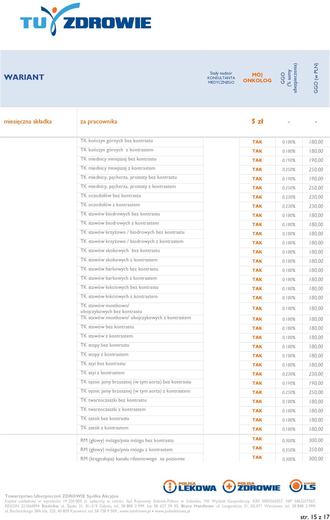
Task: Click row TK szyi bez kontrastu
Action: pos(103,364)
